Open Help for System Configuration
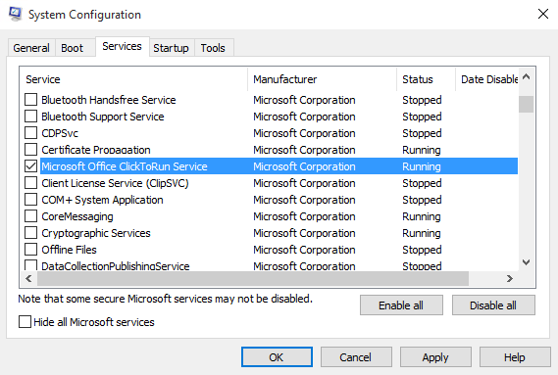The height and width of the screenshot is (375, 558). [515, 357]
